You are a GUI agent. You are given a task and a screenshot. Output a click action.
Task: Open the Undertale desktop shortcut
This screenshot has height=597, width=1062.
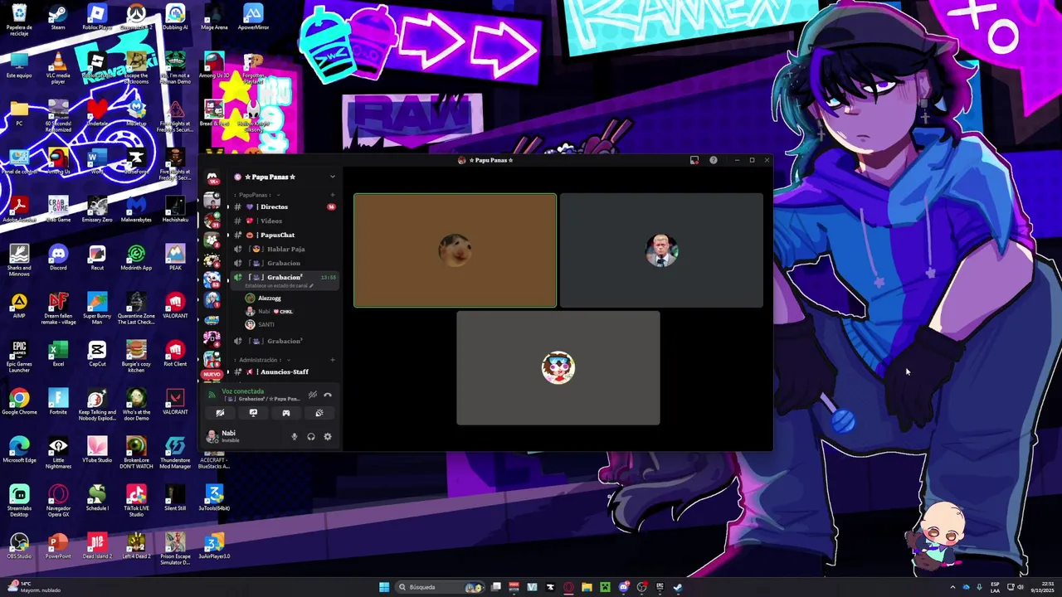click(97, 113)
